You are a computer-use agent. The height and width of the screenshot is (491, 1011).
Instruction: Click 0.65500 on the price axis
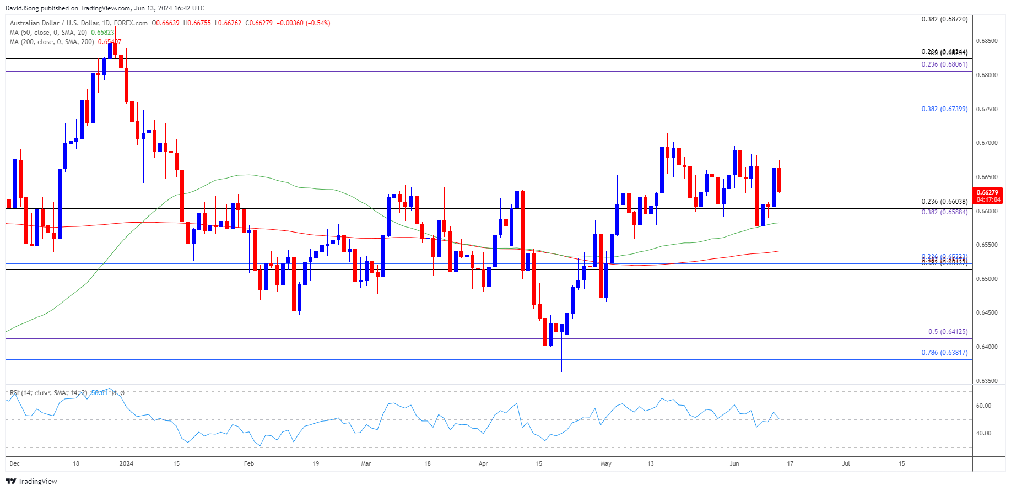pyautogui.click(x=987, y=245)
